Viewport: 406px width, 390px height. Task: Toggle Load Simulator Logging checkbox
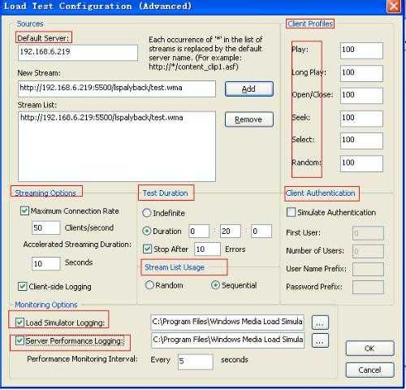click(x=19, y=323)
